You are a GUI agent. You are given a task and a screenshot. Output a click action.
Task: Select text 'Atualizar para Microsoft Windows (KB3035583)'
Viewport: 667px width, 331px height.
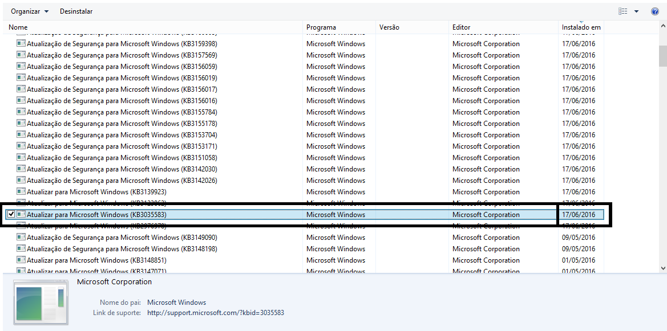[96, 215]
